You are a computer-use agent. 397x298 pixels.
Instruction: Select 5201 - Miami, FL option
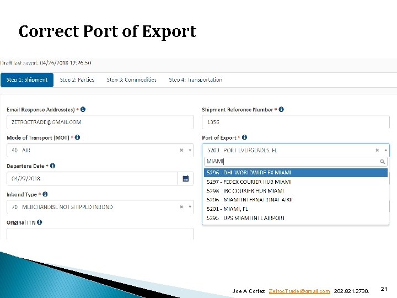296,209
